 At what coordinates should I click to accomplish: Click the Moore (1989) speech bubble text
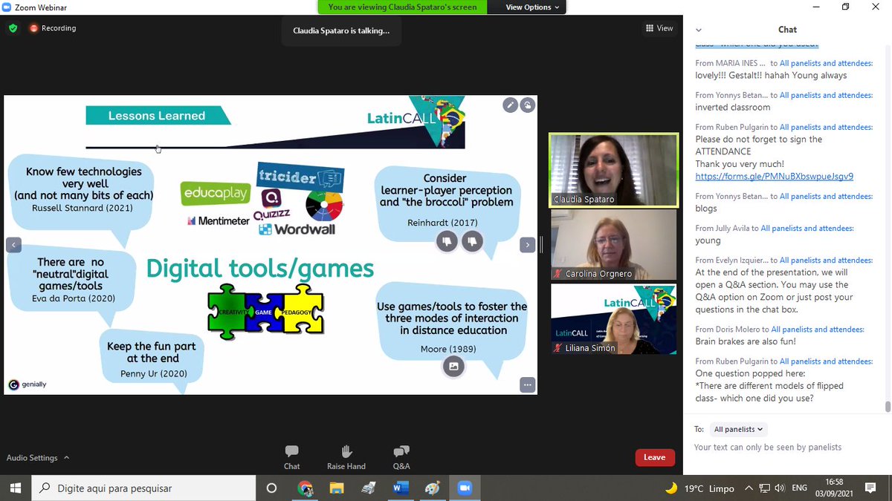pyautogui.click(x=452, y=327)
